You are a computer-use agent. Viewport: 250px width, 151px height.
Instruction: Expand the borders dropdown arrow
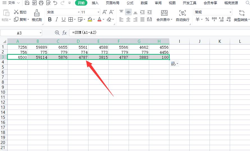coord(75,20)
